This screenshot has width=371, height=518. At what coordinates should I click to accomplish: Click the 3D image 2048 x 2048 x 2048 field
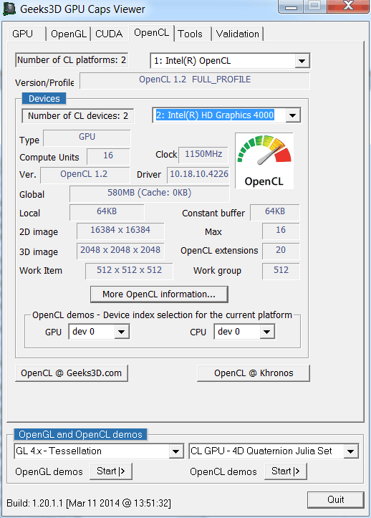click(x=120, y=251)
